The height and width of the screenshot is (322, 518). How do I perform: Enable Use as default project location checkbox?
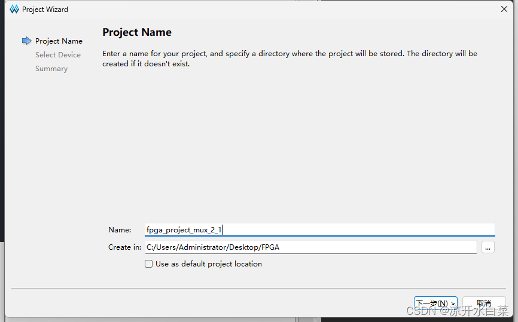coord(149,264)
